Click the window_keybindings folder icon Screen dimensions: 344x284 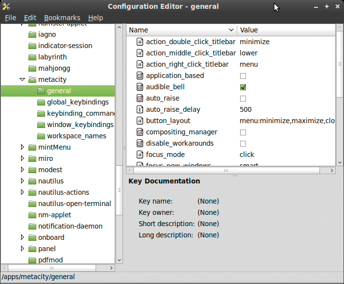(41, 125)
